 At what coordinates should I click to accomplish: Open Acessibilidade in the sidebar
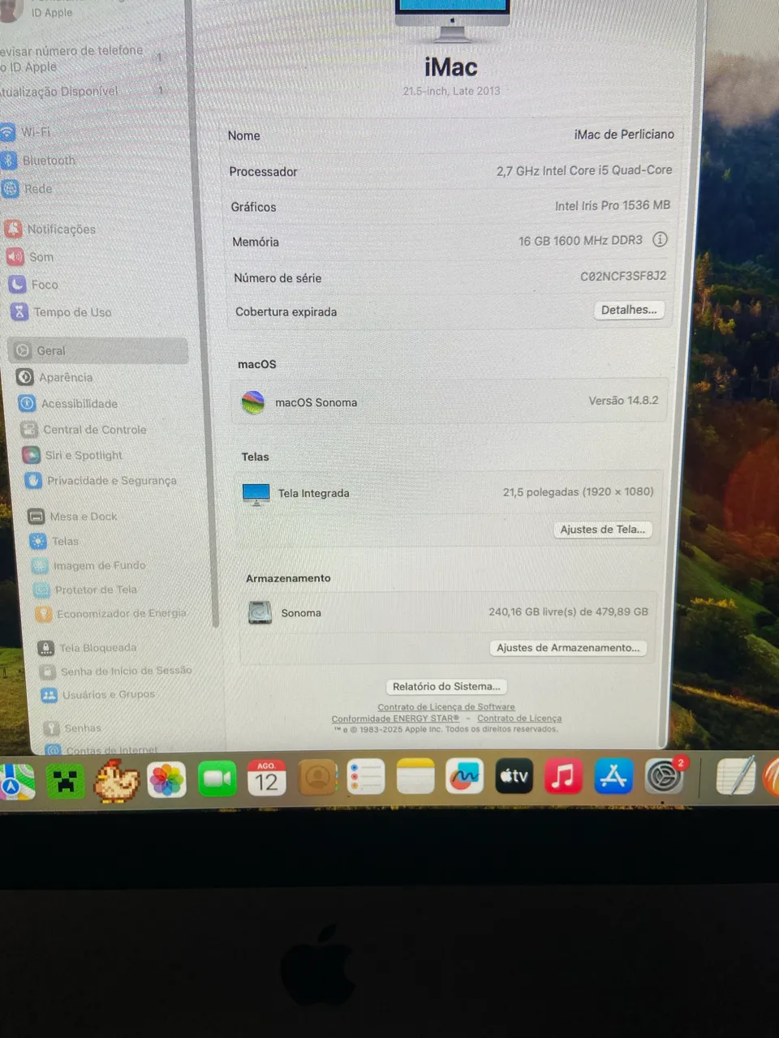[68, 403]
